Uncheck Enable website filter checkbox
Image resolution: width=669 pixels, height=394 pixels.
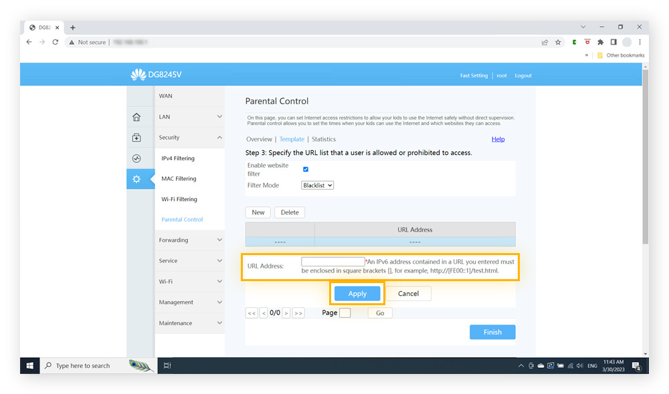point(306,170)
